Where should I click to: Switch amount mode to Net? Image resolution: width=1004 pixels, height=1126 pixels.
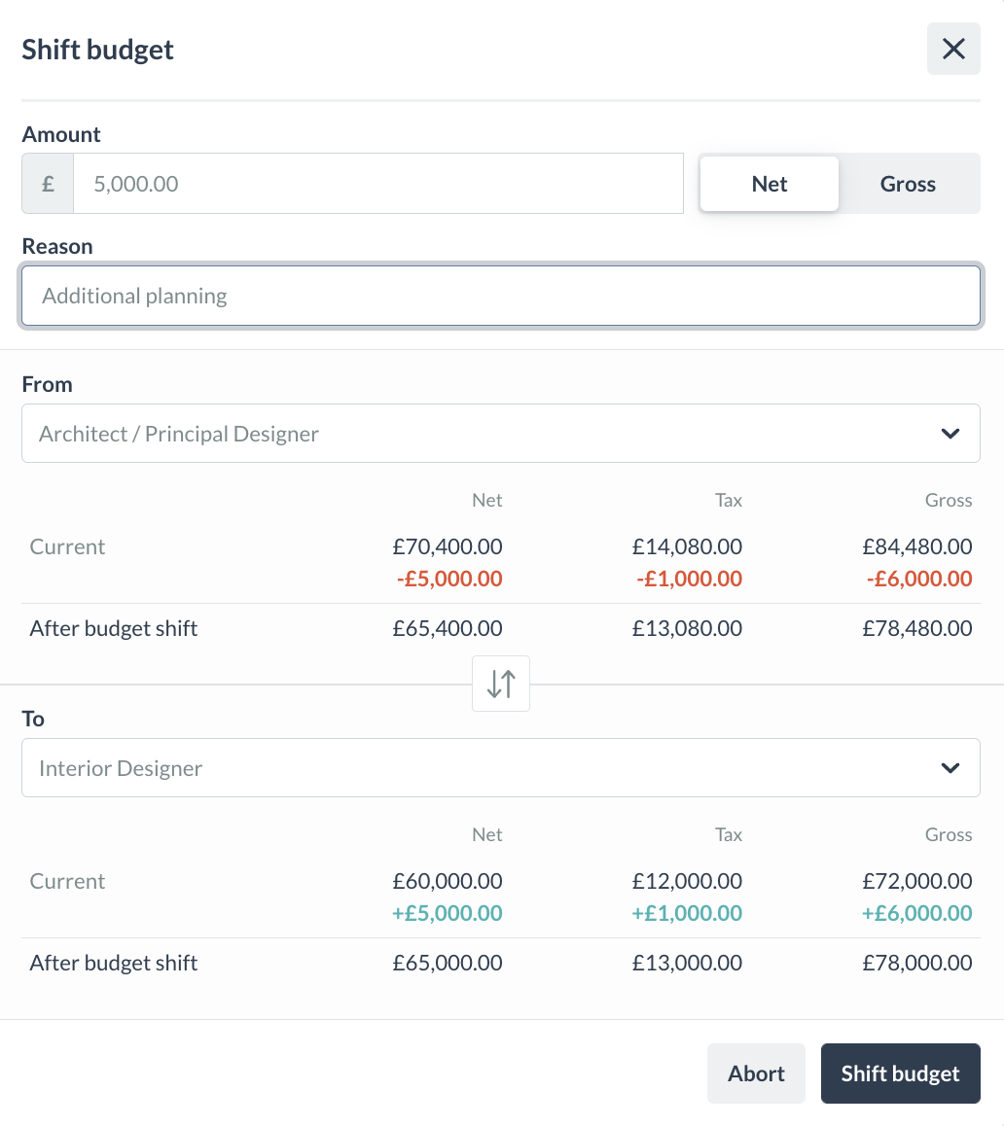tap(770, 184)
